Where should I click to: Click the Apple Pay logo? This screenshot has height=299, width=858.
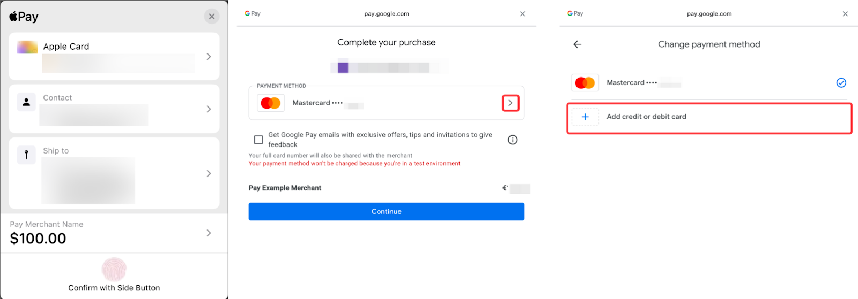(24, 17)
